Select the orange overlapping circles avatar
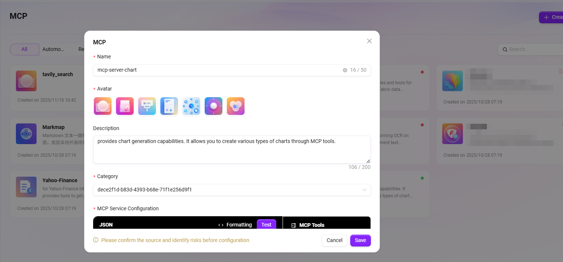563x262 pixels. click(x=236, y=106)
